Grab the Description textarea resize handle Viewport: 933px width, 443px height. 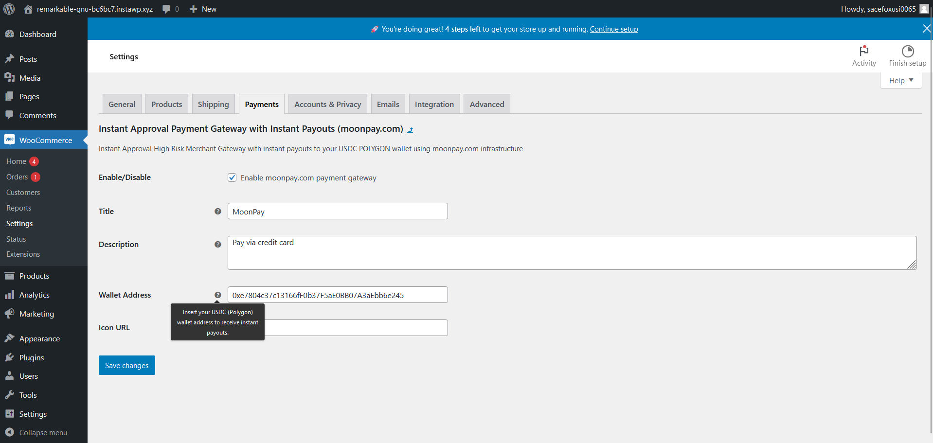[x=912, y=265]
